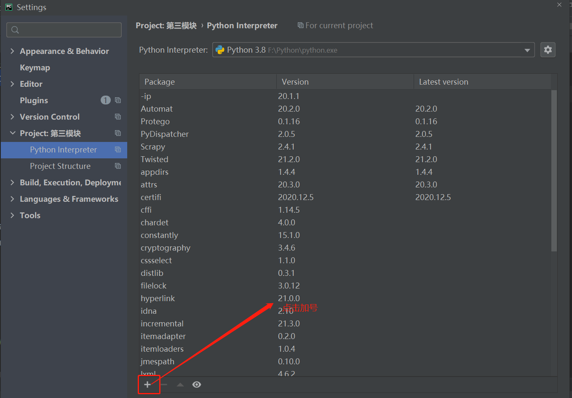
Task: Expand Languages & Frameworks section
Action: 12,199
